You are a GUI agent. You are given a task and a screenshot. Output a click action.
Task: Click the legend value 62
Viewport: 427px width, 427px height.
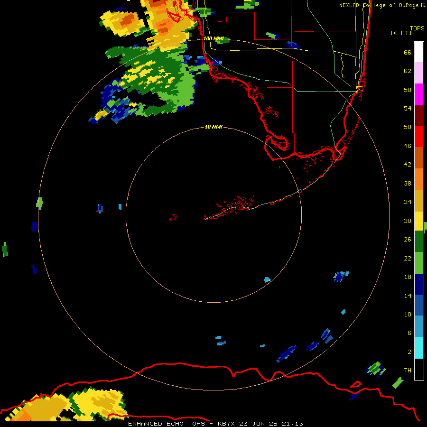pos(408,71)
